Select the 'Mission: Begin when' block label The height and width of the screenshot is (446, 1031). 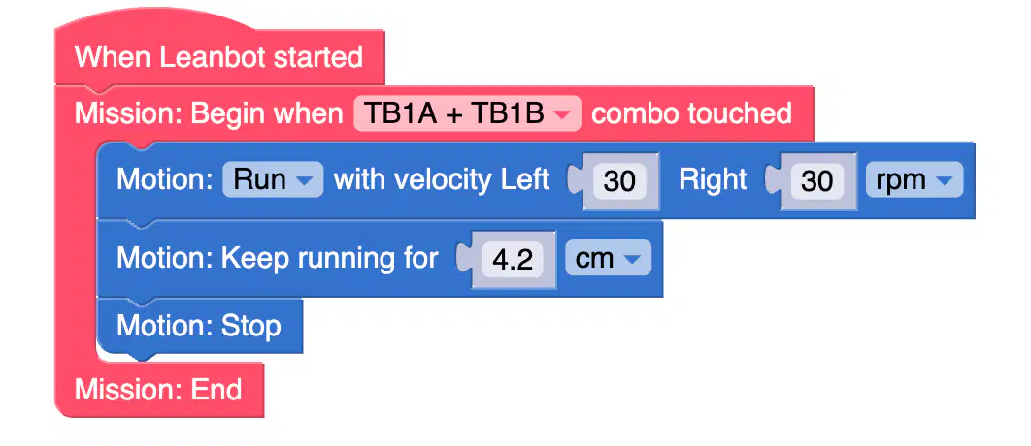(x=209, y=113)
